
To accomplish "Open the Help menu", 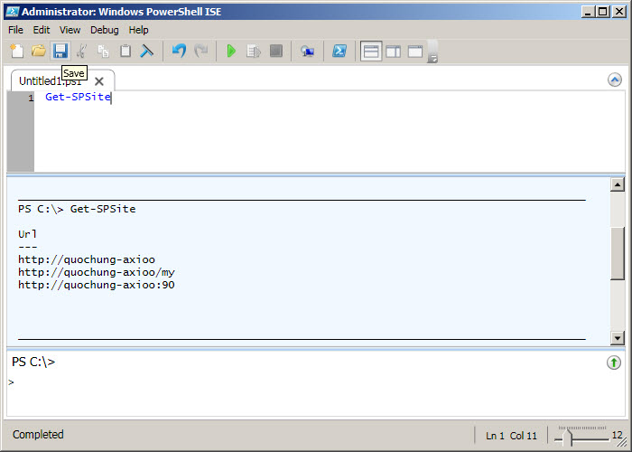I will [138, 30].
